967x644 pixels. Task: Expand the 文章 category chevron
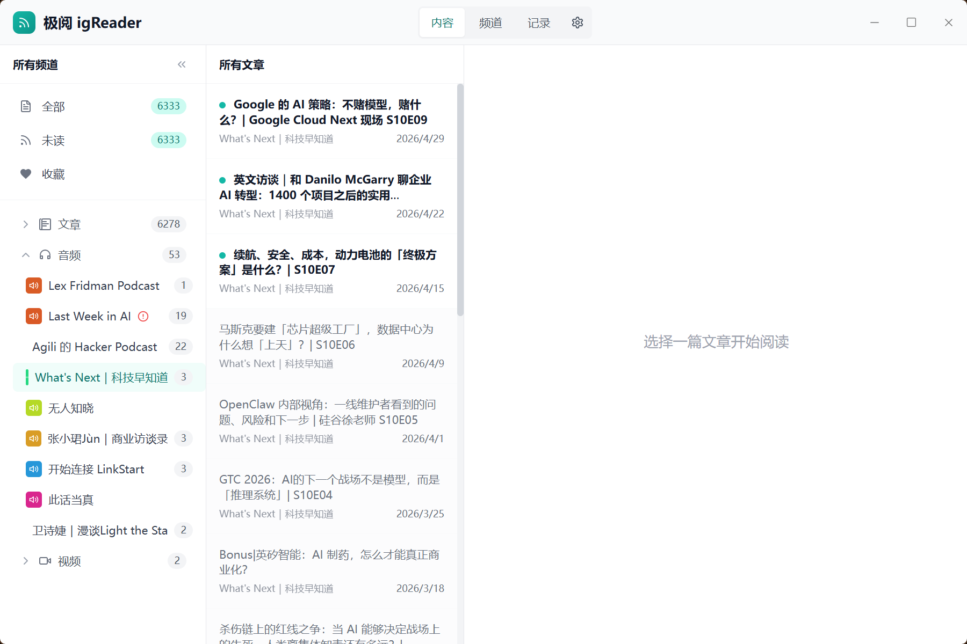point(26,224)
